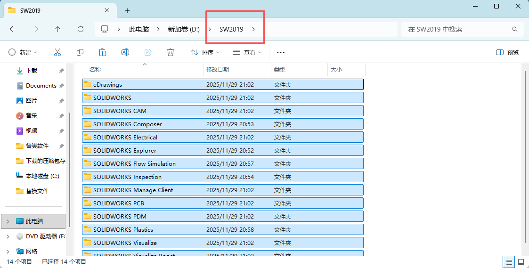Toggle the 预览 preview pane

click(507, 52)
